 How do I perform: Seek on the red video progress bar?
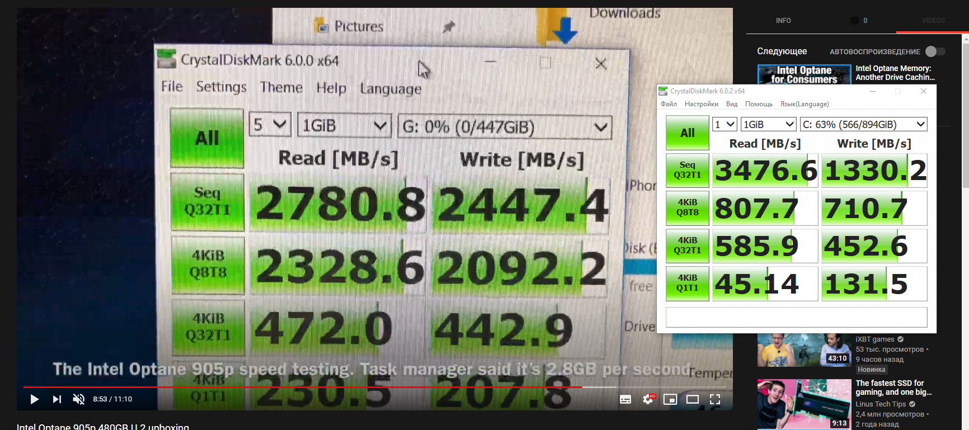375,387
